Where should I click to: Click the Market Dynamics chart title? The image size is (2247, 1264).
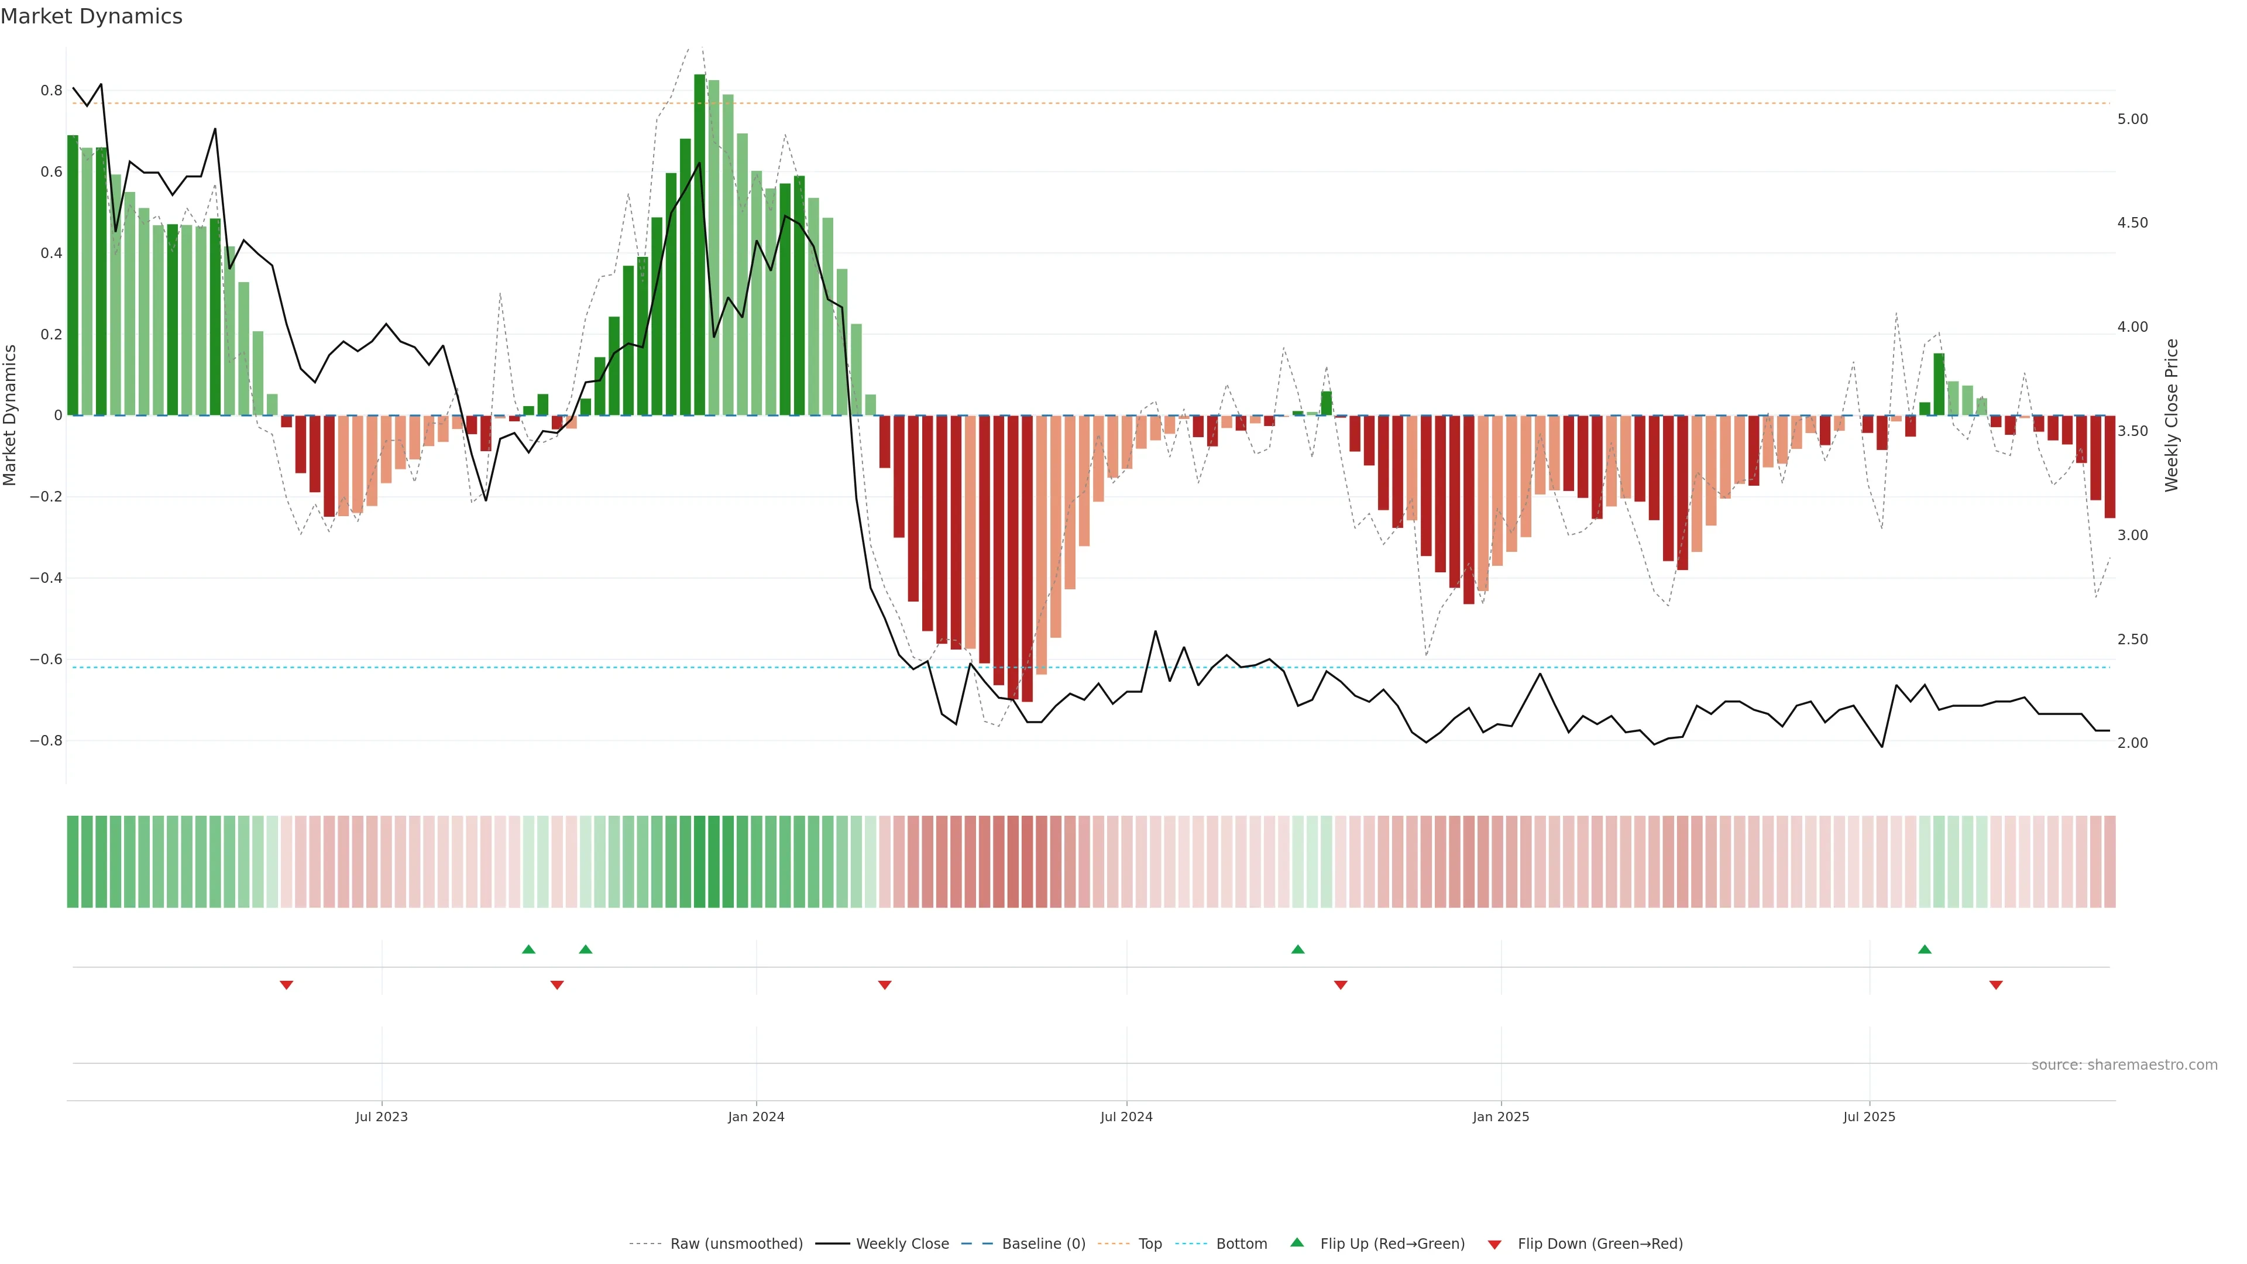click(x=92, y=16)
